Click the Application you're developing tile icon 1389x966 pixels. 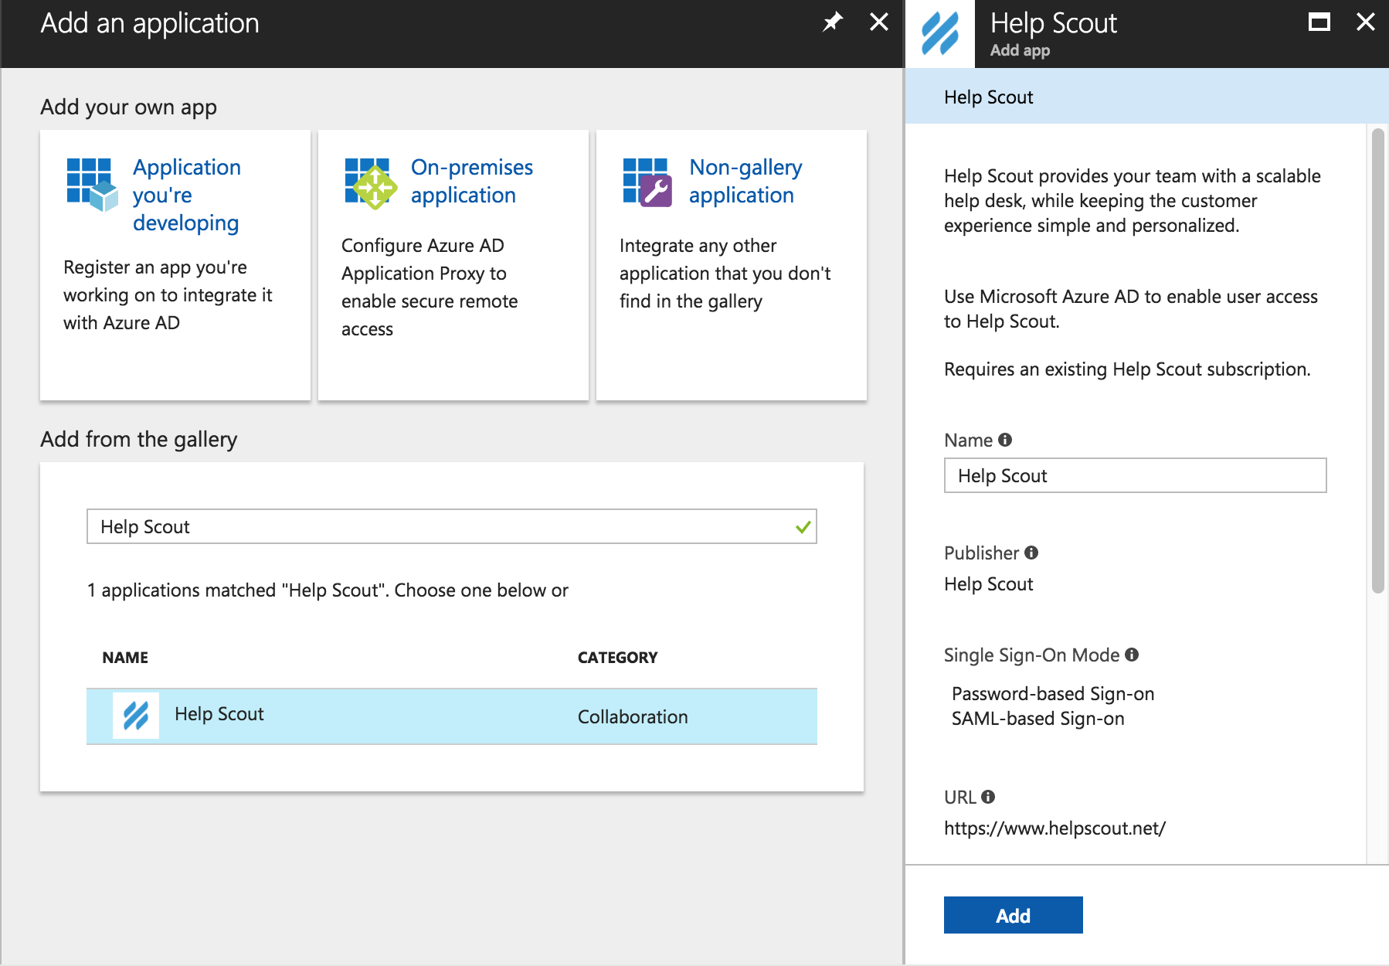click(92, 184)
